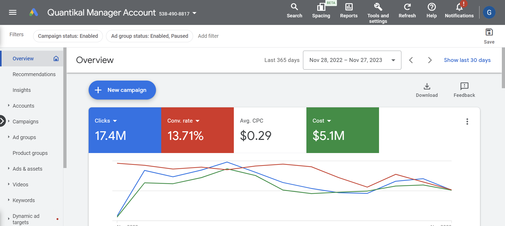
Task: Open the Help question icon
Action: pyautogui.click(x=432, y=7)
